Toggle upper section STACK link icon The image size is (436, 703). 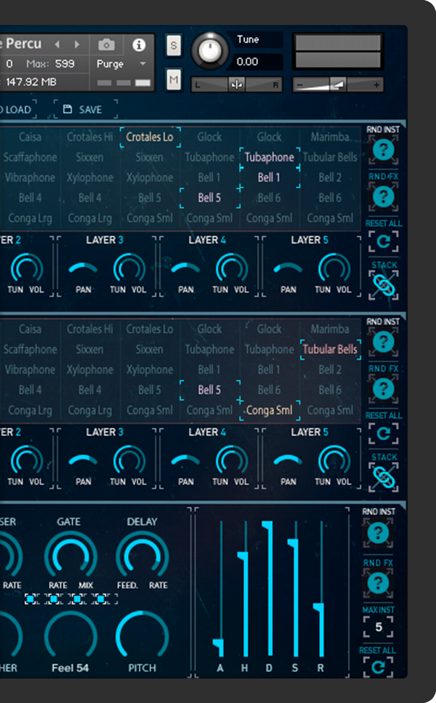[383, 285]
